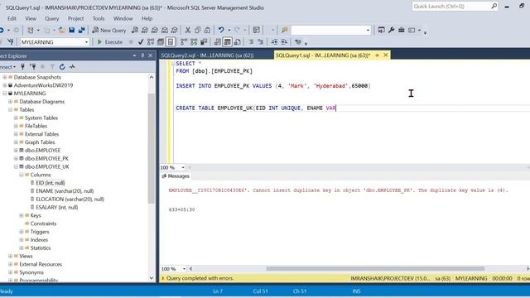Open the editor zoom 100 % dropdown

(x=183, y=167)
